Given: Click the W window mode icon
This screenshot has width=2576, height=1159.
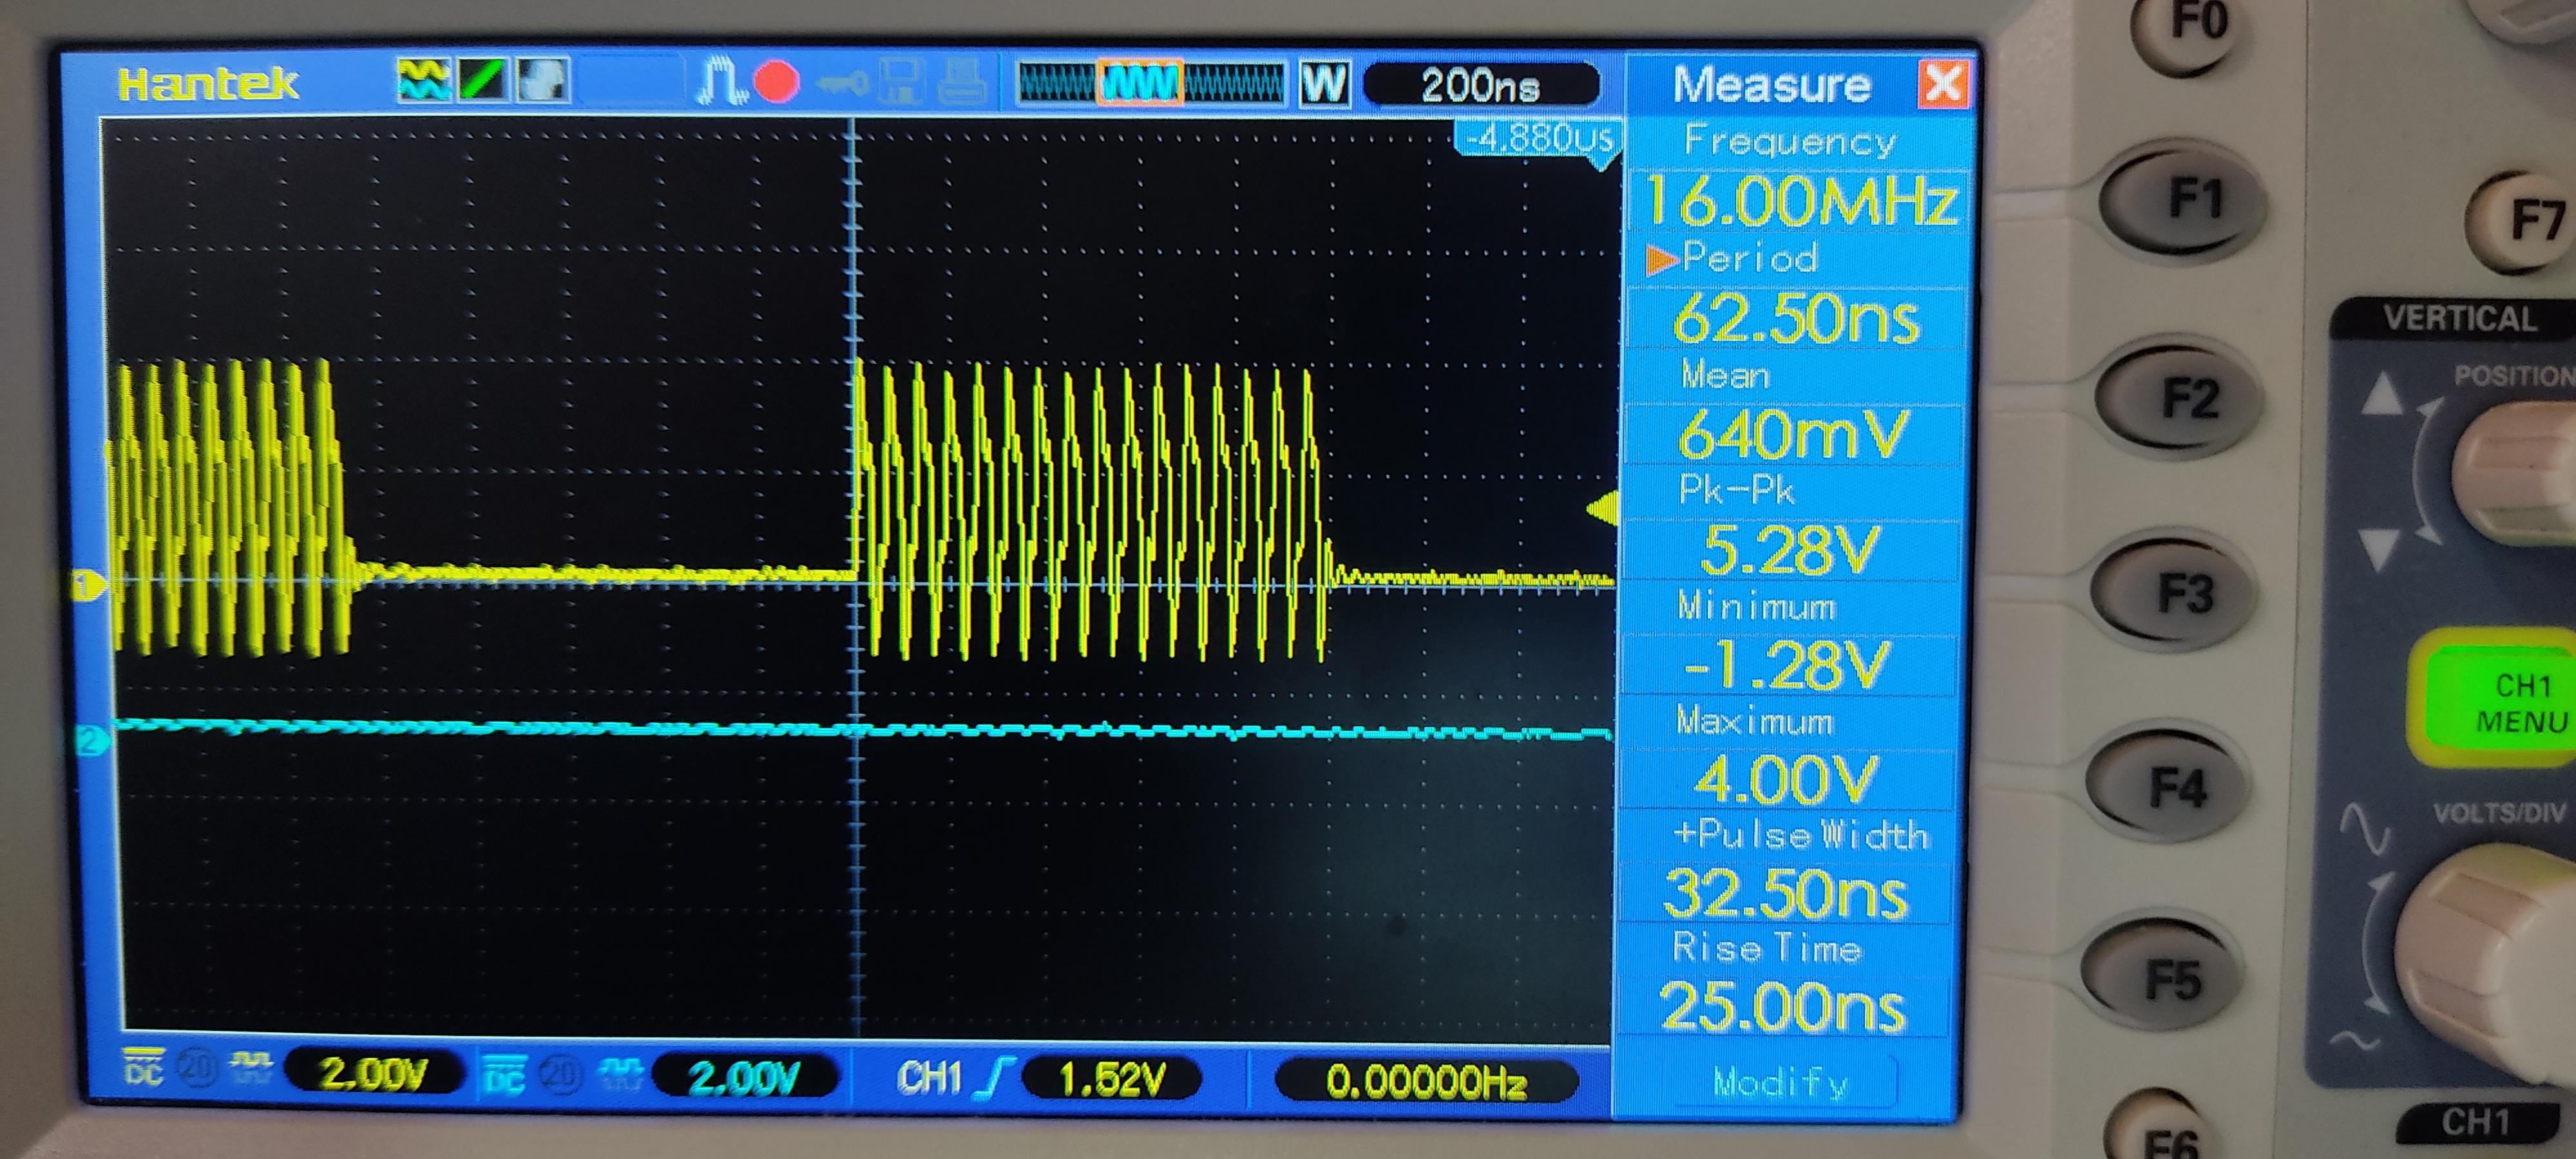Looking at the screenshot, I should coord(1324,84).
